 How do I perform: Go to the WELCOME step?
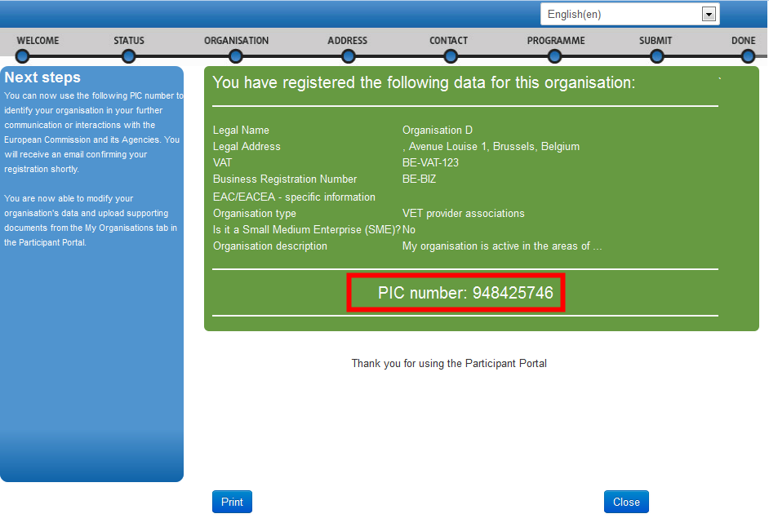click(x=38, y=41)
